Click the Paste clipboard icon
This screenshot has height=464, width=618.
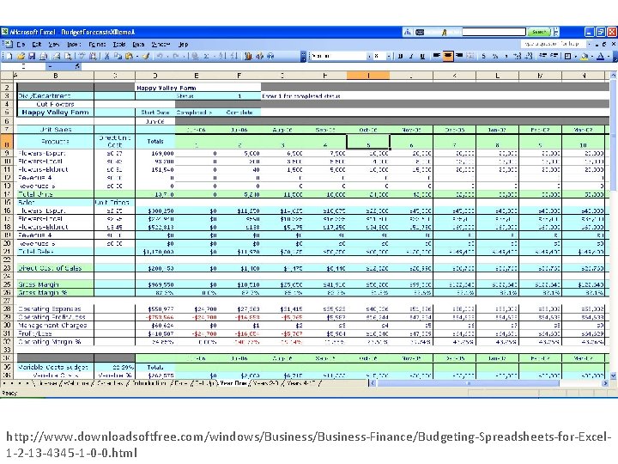point(129,57)
